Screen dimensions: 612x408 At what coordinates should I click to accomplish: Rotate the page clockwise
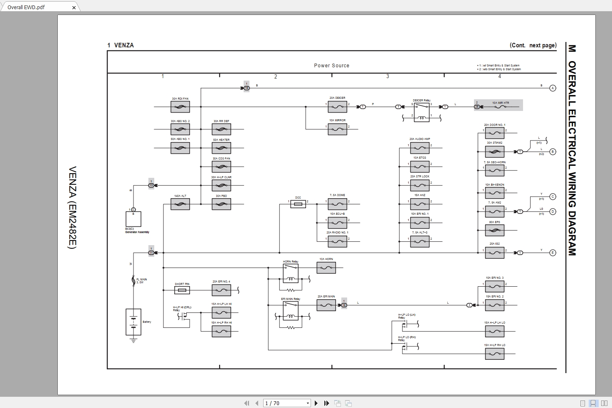(348, 403)
